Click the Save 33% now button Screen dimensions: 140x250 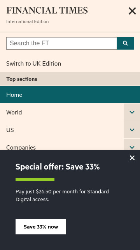(41, 227)
